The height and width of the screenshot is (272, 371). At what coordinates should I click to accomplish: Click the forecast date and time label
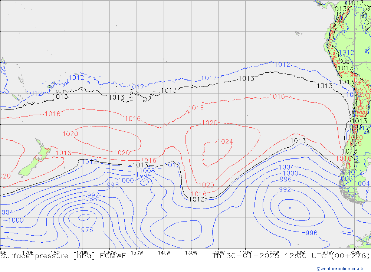[x=291, y=256]
